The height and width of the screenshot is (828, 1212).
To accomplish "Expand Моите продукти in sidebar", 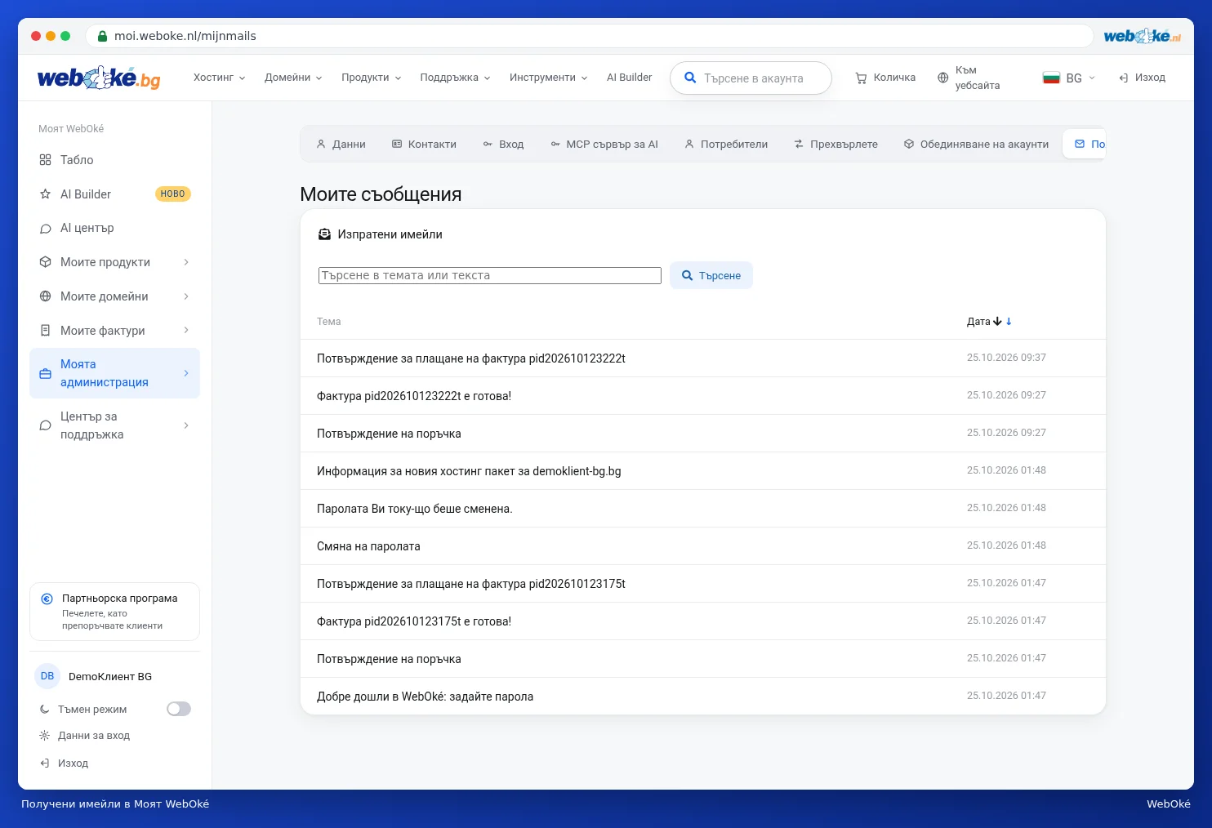I will tap(114, 262).
